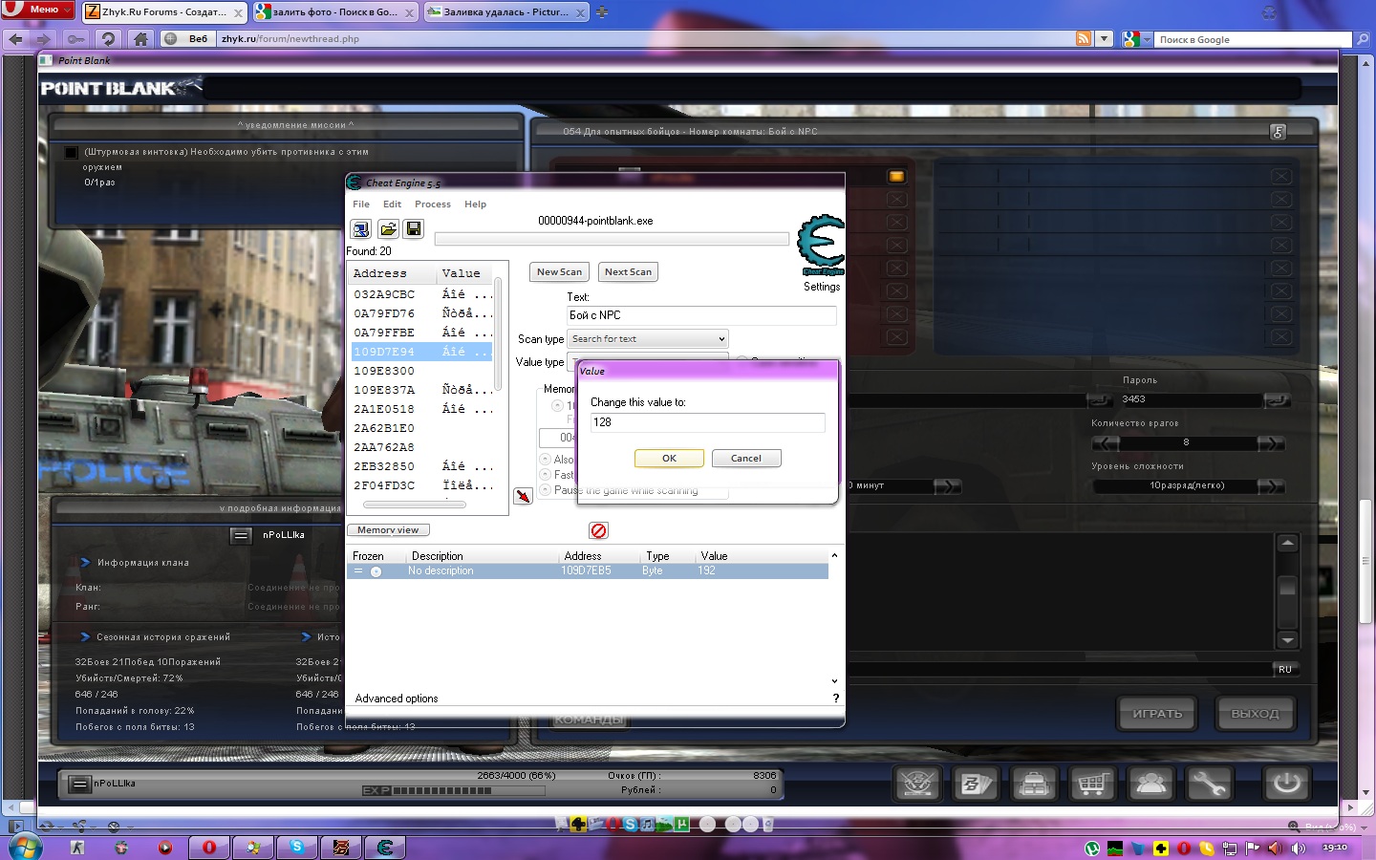Click the red no-entry clear list icon

tap(598, 530)
